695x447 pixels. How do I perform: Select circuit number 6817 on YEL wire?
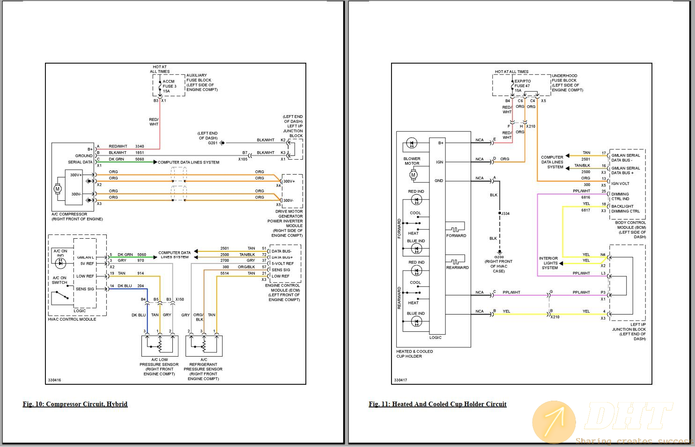click(586, 210)
